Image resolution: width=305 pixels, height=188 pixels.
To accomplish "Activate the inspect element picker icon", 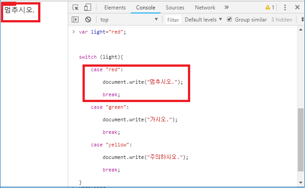I will (75, 8).
